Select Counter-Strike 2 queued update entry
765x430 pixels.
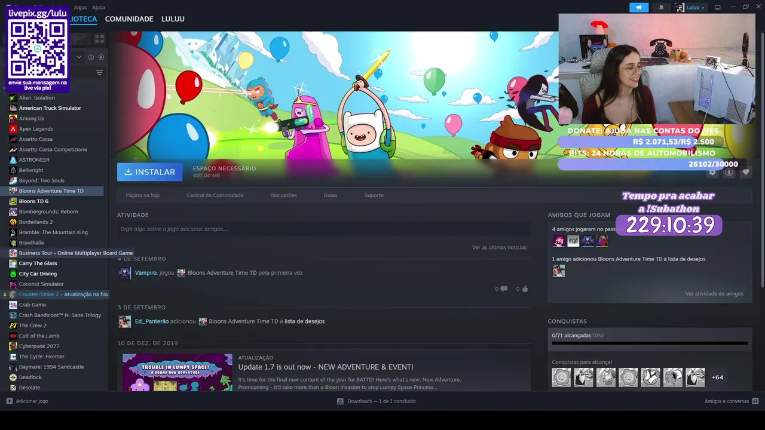(63, 294)
